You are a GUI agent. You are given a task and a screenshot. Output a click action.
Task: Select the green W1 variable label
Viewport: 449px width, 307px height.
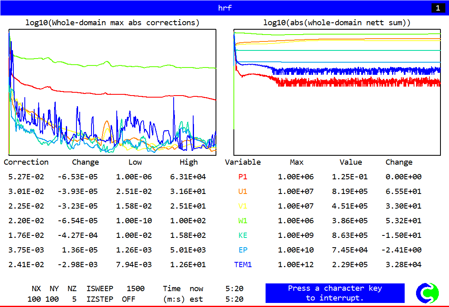(x=243, y=221)
